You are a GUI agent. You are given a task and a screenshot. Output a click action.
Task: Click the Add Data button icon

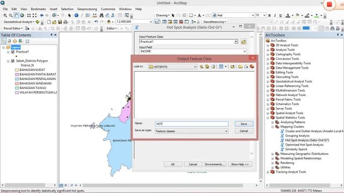(x=109, y=22)
